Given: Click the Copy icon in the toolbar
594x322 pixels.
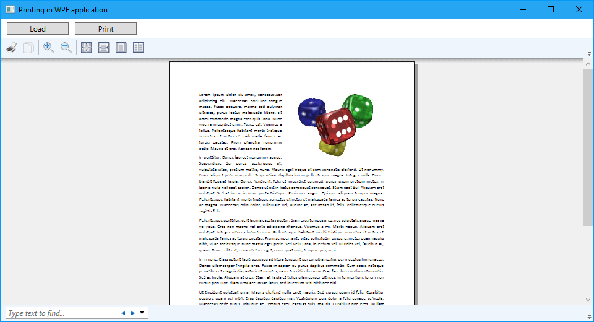Looking at the screenshot, I should tap(28, 48).
